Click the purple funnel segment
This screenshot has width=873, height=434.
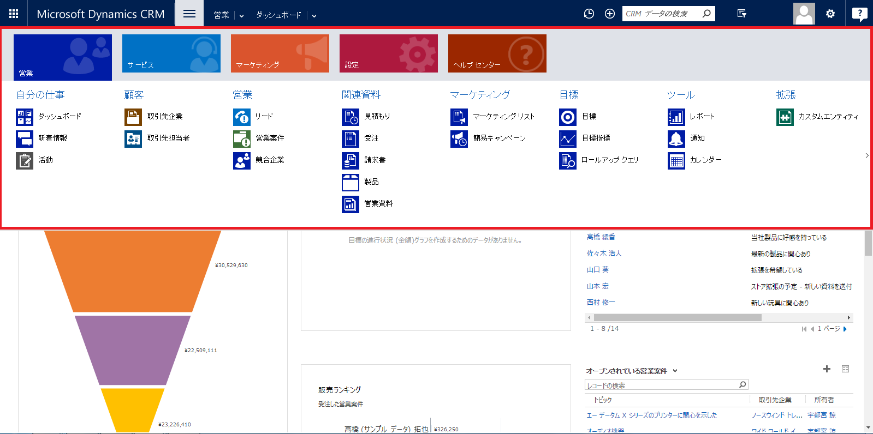[x=133, y=351]
